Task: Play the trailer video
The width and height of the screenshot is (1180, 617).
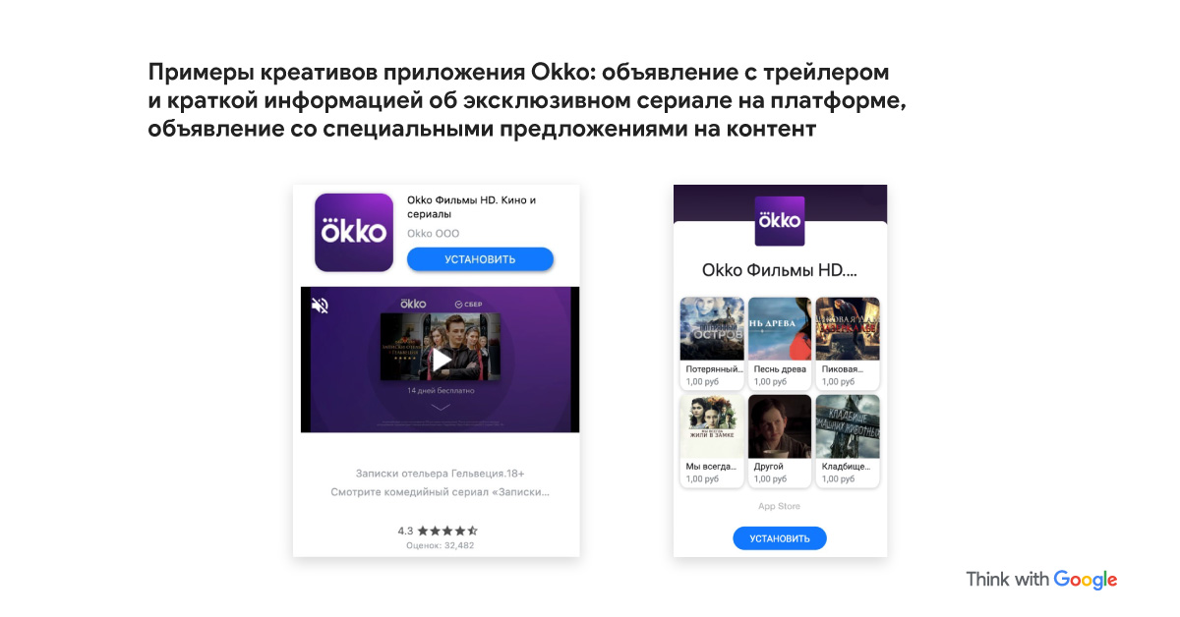Action: (441, 360)
